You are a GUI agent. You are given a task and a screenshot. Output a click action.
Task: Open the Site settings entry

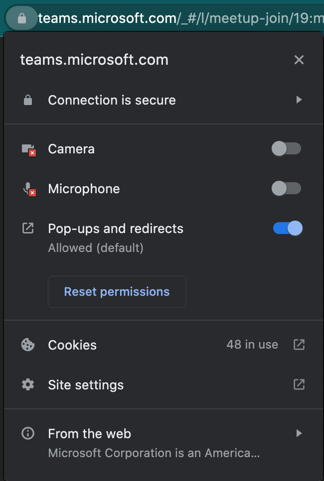click(x=86, y=385)
